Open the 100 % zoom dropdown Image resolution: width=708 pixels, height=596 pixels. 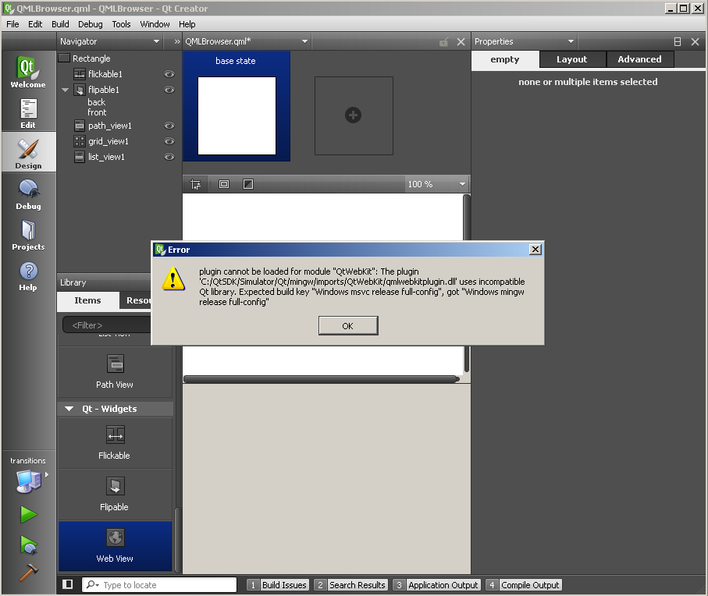[462, 184]
